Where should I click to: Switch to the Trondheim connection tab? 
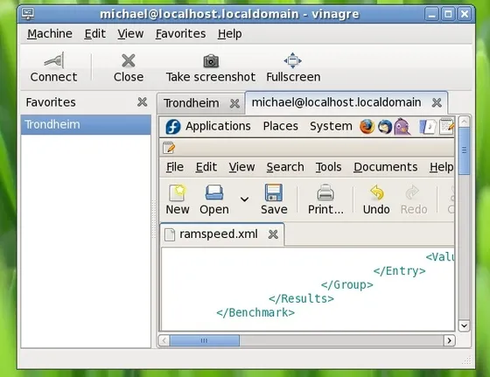[x=192, y=103]
